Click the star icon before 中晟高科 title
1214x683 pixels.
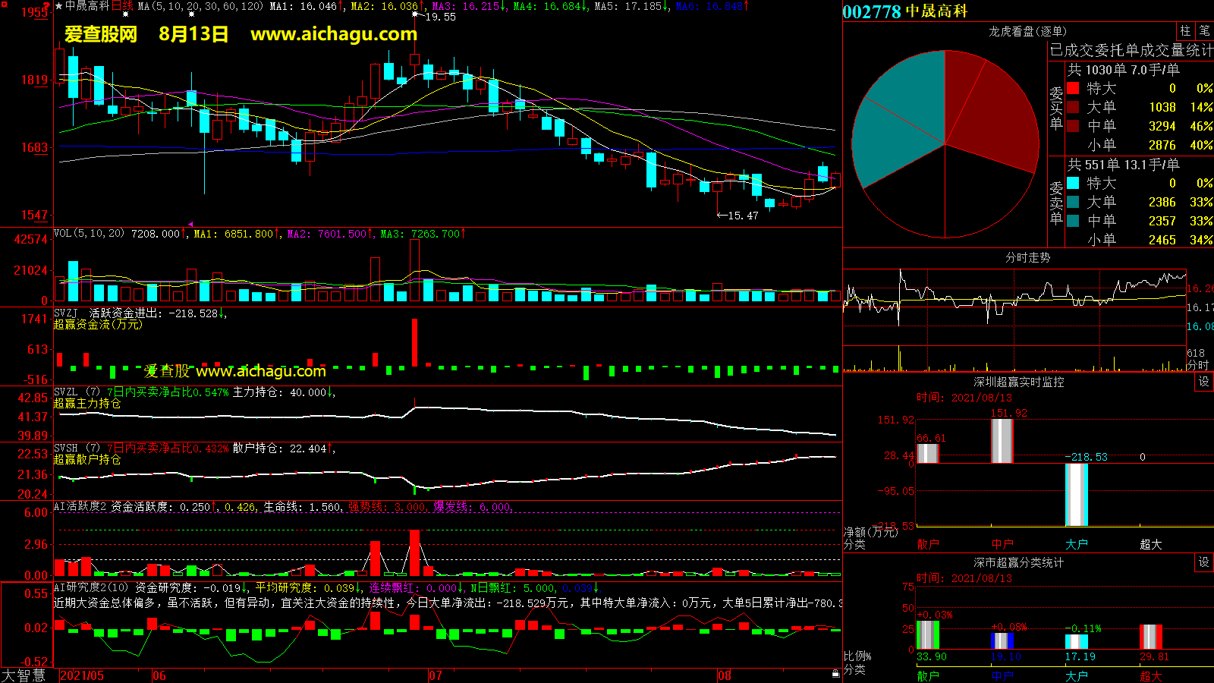59,6
